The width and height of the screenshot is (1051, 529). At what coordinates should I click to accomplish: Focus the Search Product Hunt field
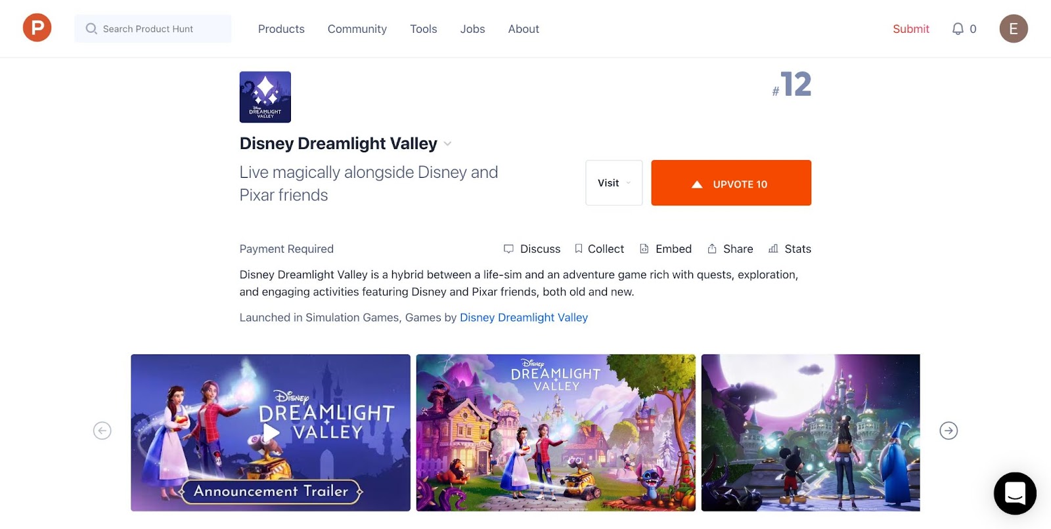pos(153,29)
